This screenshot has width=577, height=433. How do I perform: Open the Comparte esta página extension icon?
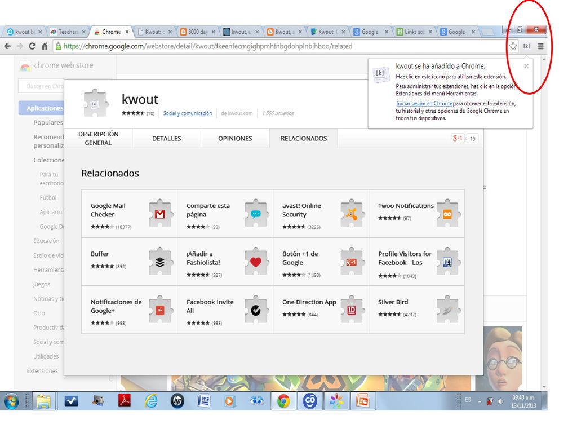pos(256,214)
